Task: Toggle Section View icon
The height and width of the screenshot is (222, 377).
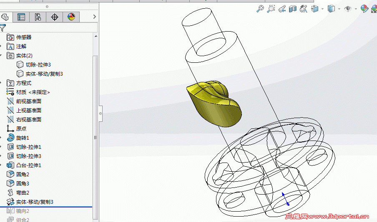Action: [x=293, y=9]
